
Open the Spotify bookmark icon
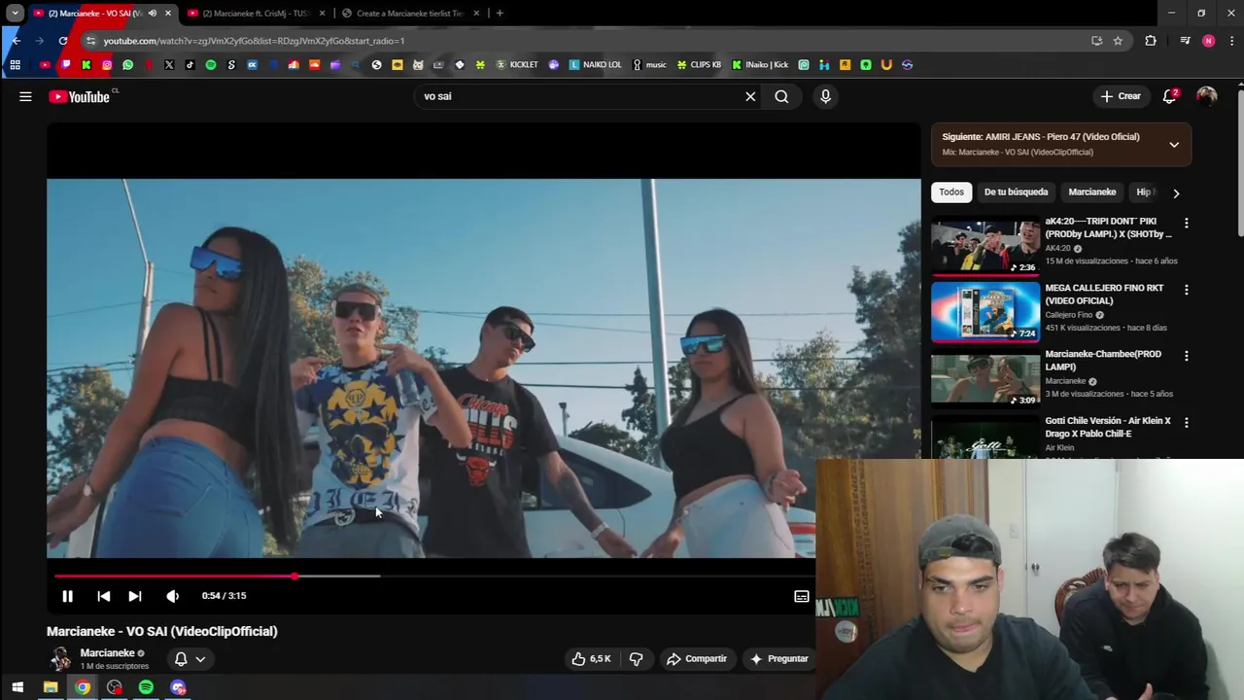211,65
